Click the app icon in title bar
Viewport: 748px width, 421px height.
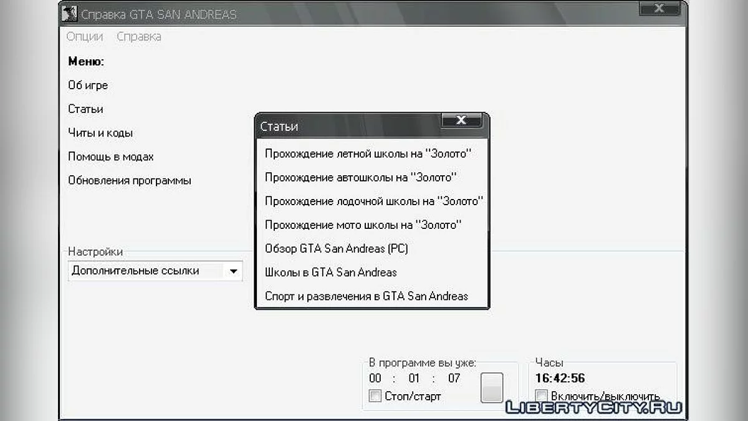(71, 14)
